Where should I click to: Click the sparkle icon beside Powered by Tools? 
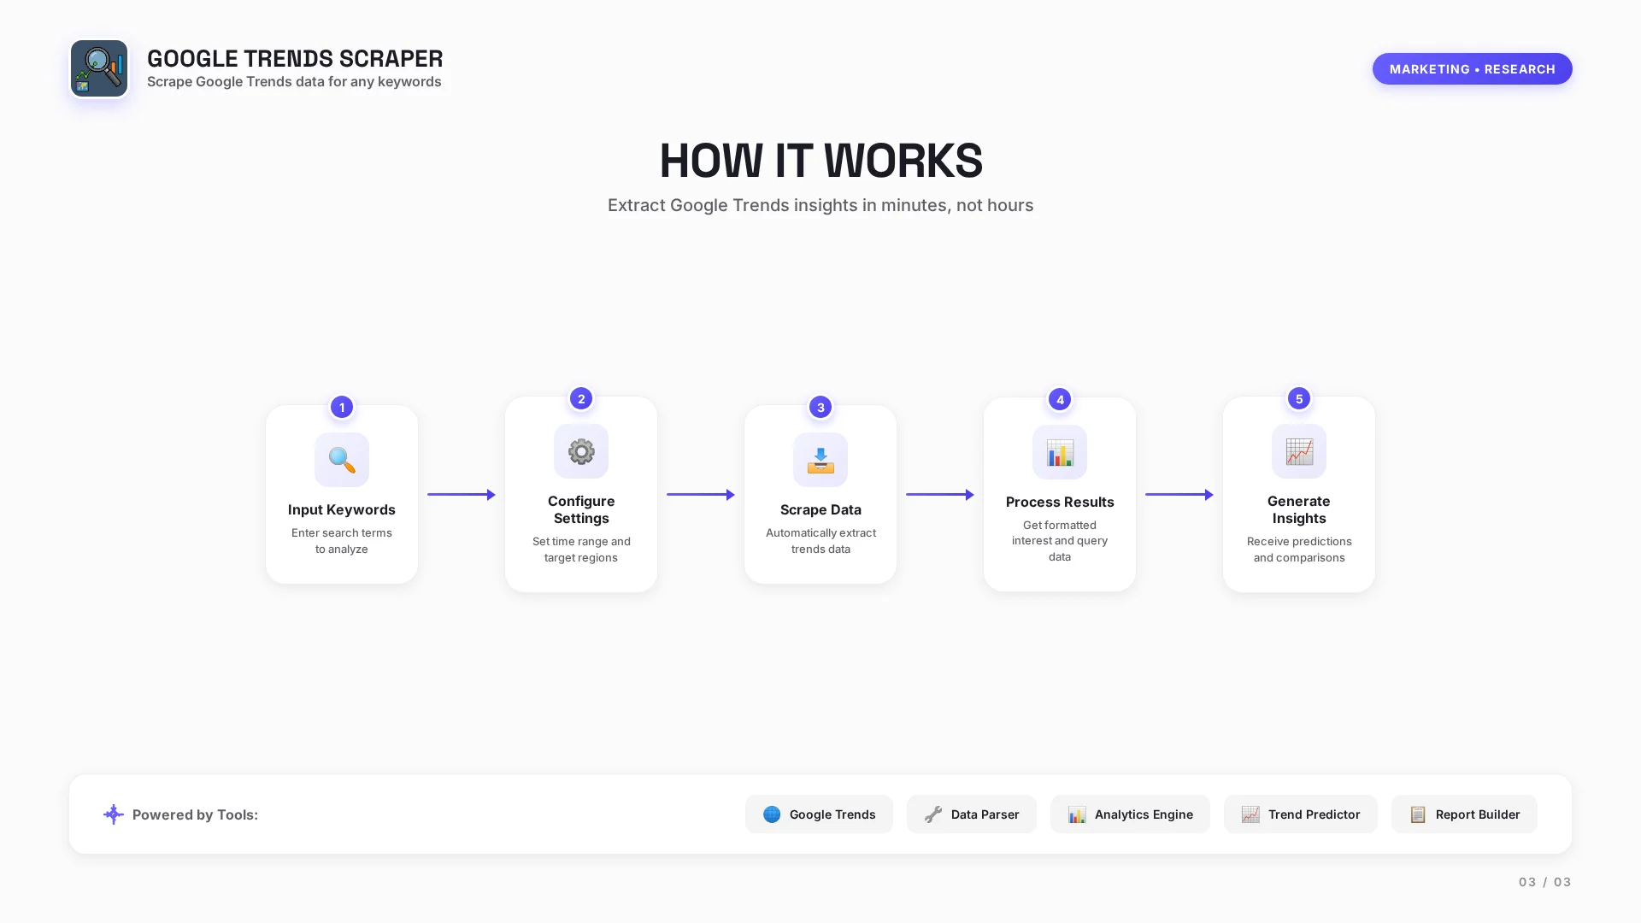pyautogui.click(x=114, y=814)
